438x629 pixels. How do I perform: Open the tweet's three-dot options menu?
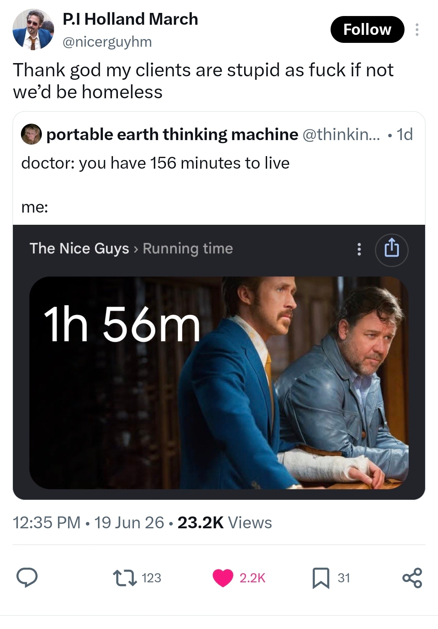[x=417, y=30]
